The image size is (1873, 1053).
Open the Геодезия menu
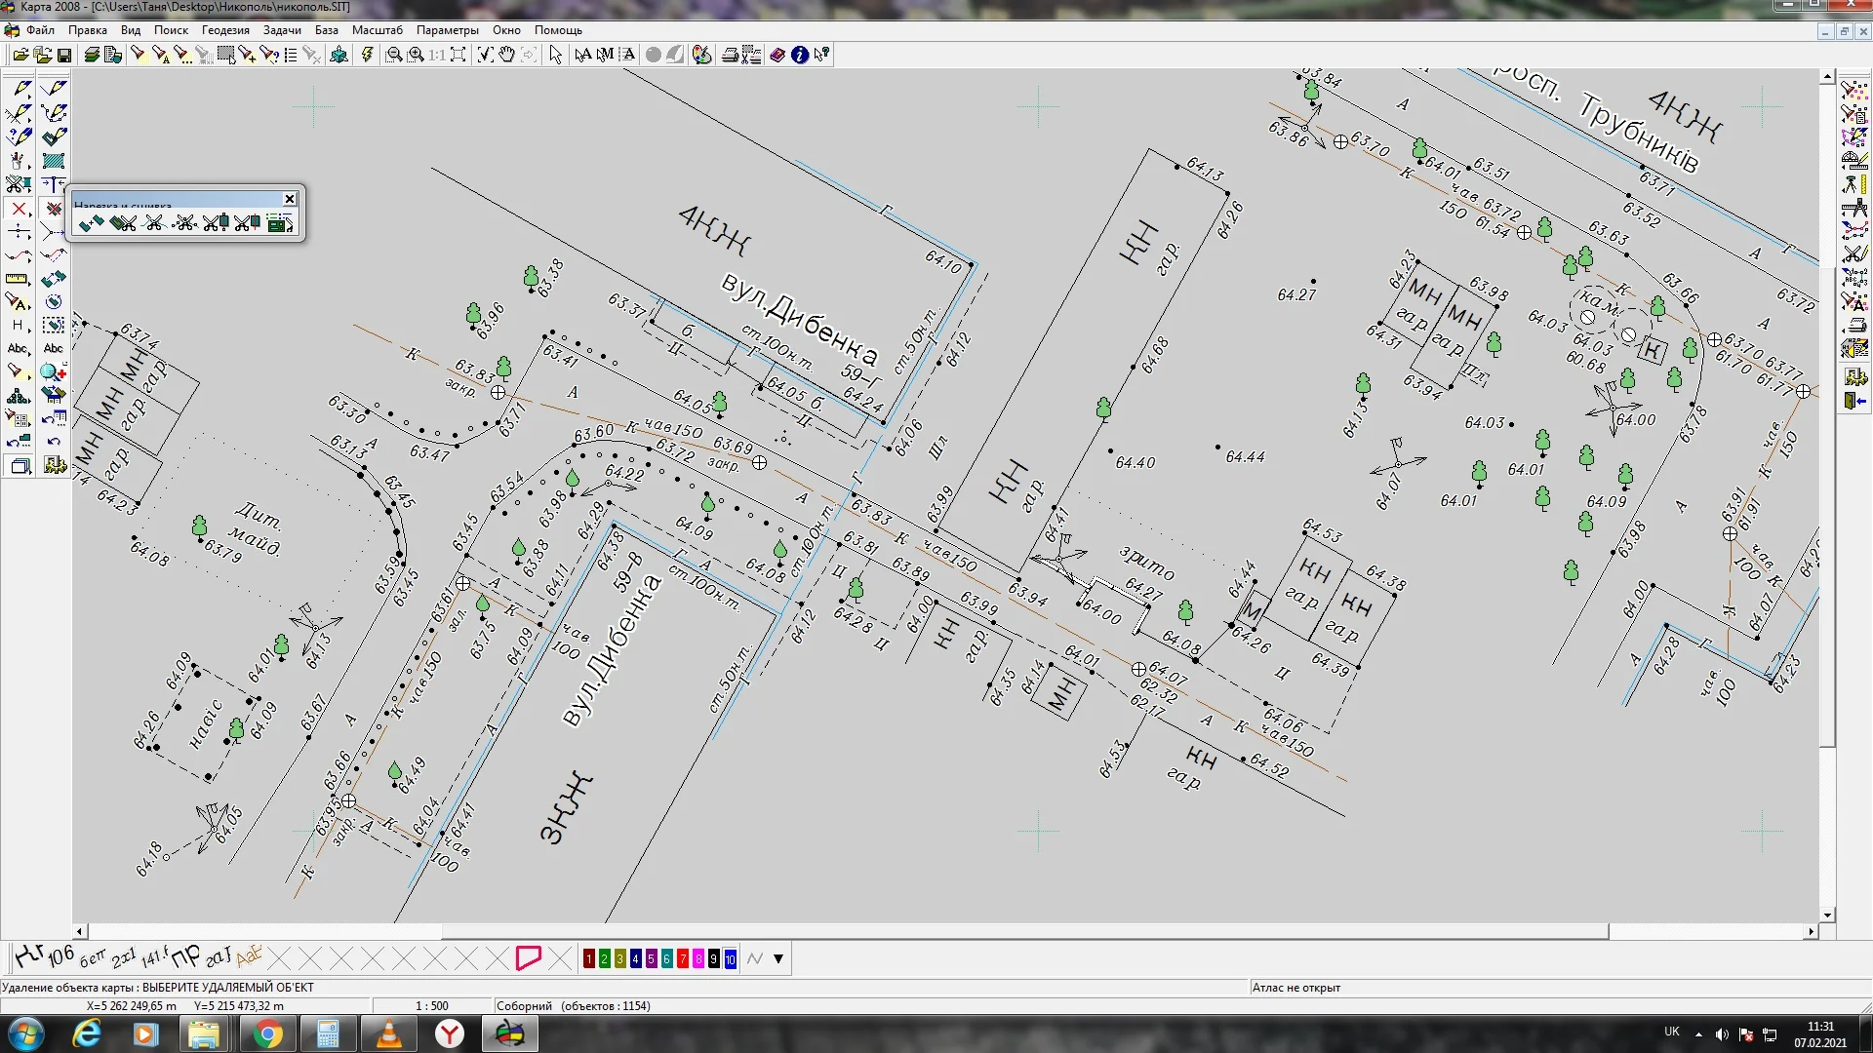[225, 30]
